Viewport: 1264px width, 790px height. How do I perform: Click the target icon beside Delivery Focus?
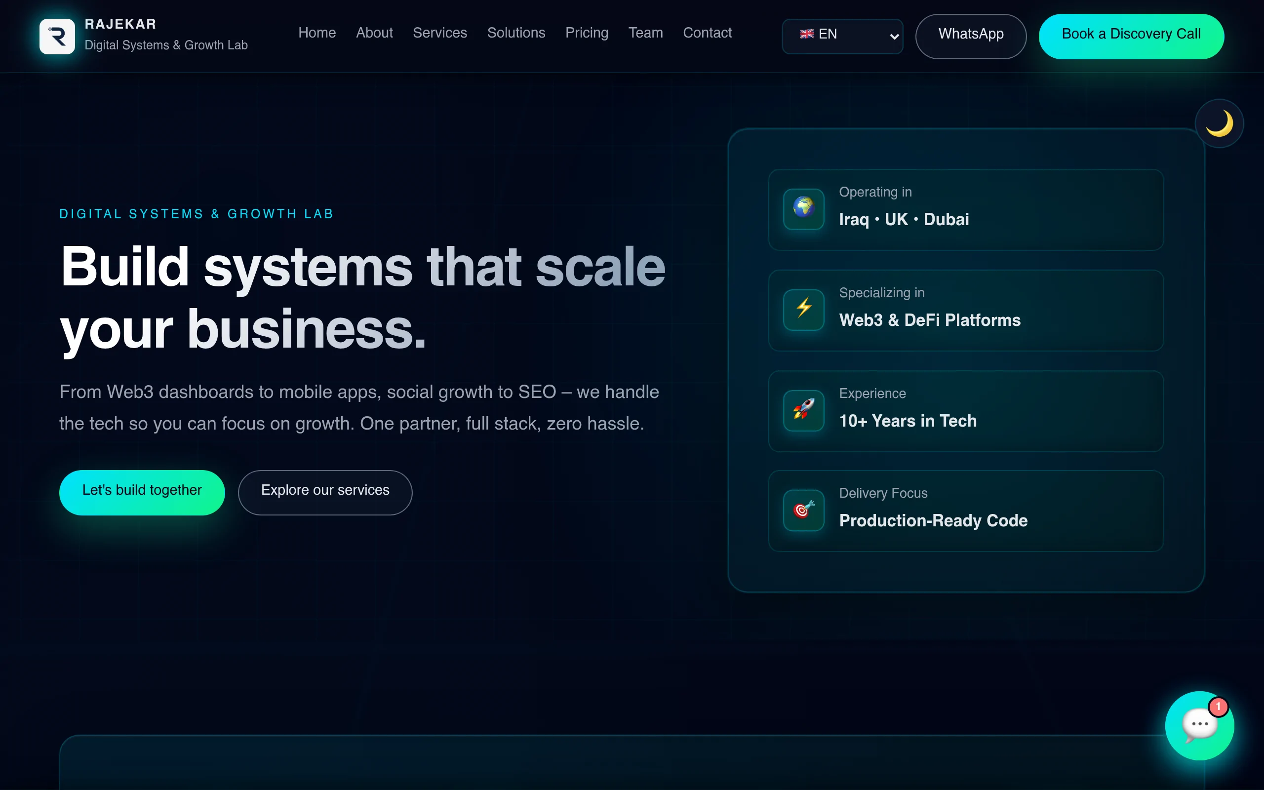click(804, 511)
